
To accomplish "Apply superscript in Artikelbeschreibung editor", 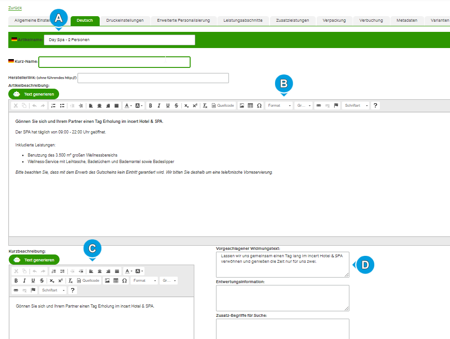I will 195,106.
